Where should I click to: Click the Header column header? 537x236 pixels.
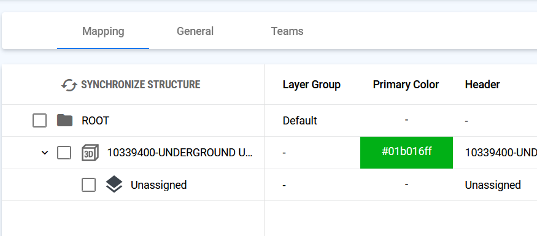point(482,85)
